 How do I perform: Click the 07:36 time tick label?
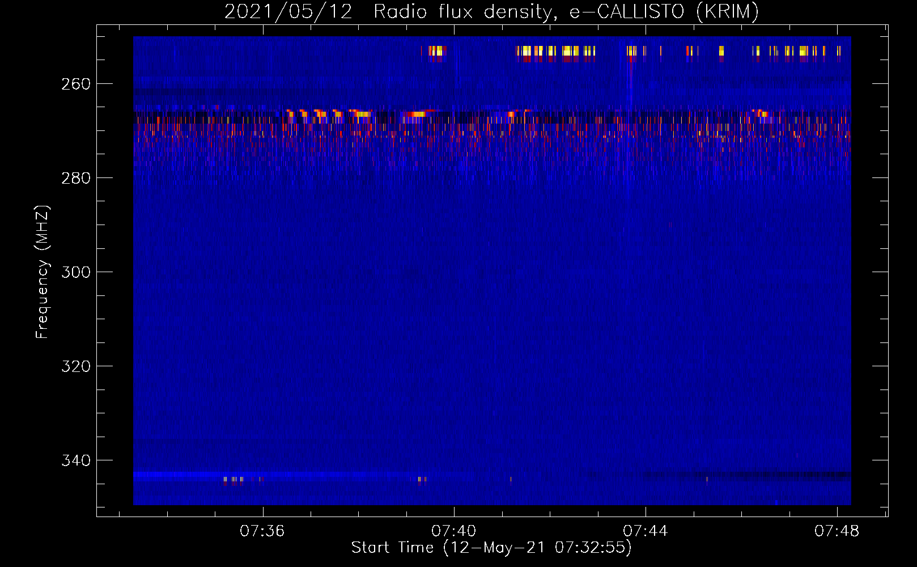(x=262, y=531)
